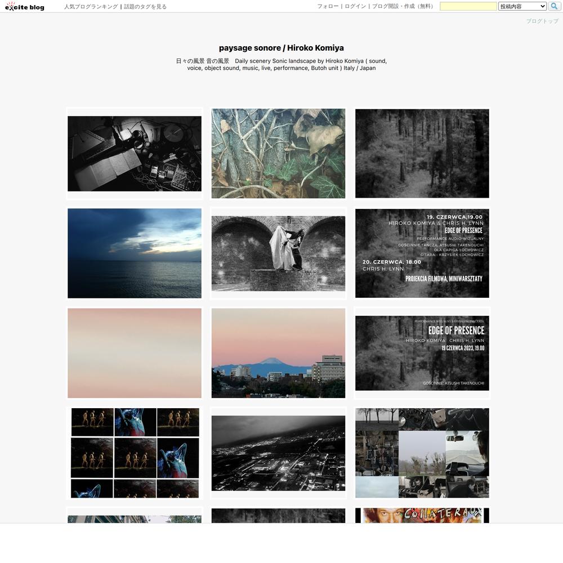The width and height of the screenshot is (563, 563).
Task: Open the Mount Fuji sunset skyline photo
Action: coord(278,354)
